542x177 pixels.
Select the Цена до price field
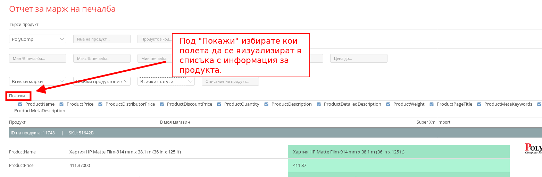[x=358, y=59]
